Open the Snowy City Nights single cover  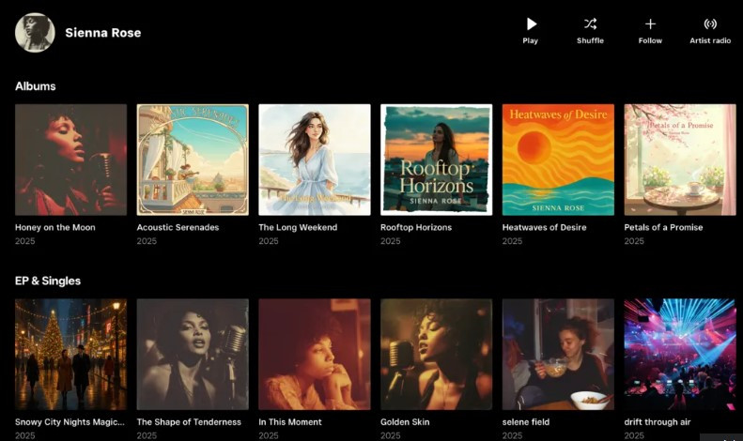point(70,355)
